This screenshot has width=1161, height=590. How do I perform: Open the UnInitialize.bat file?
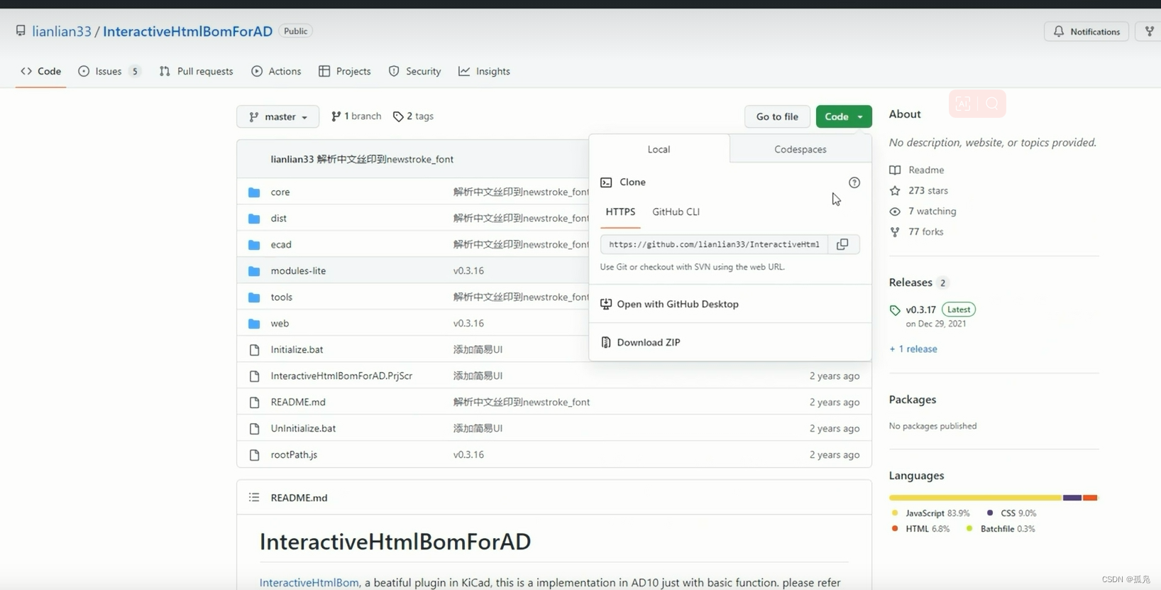pyautogui.click(x=303, y=428)
